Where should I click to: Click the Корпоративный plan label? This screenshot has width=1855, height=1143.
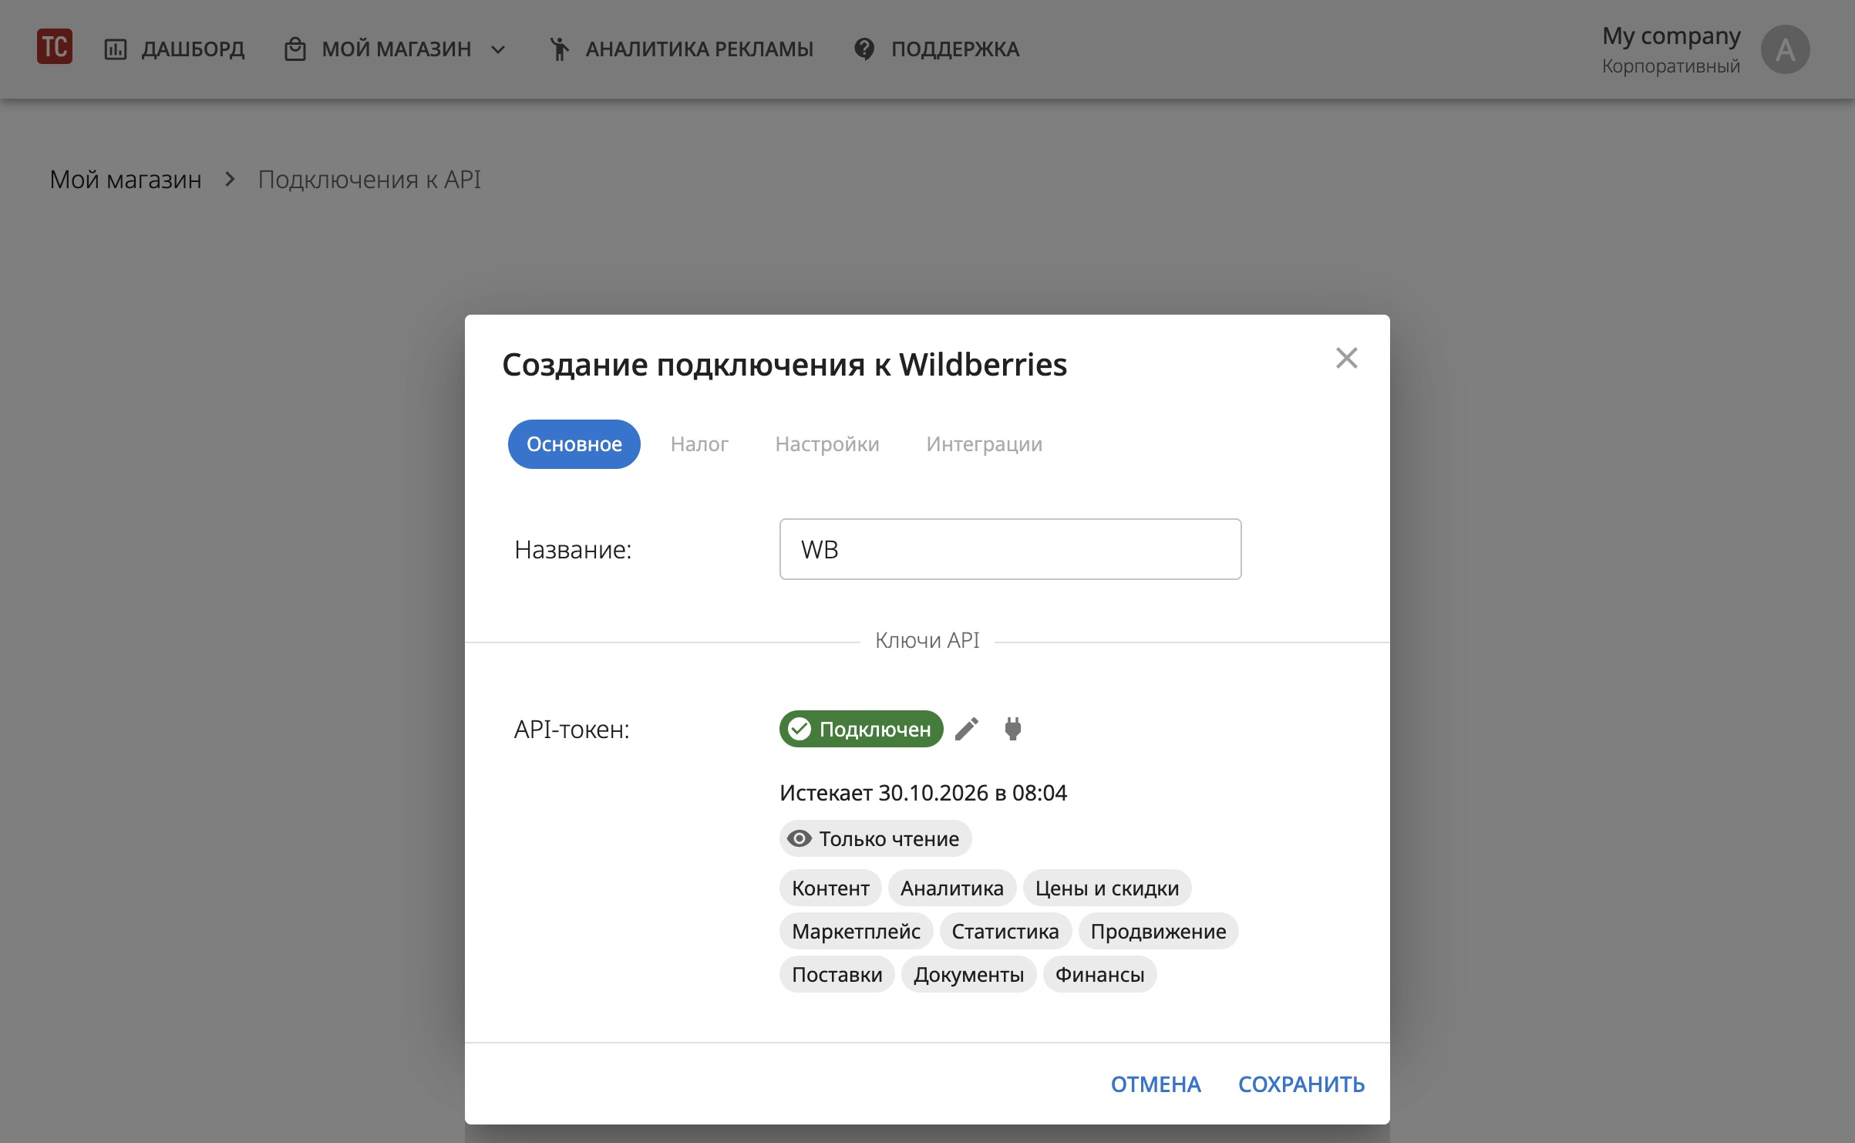(x=1672, y=66)
